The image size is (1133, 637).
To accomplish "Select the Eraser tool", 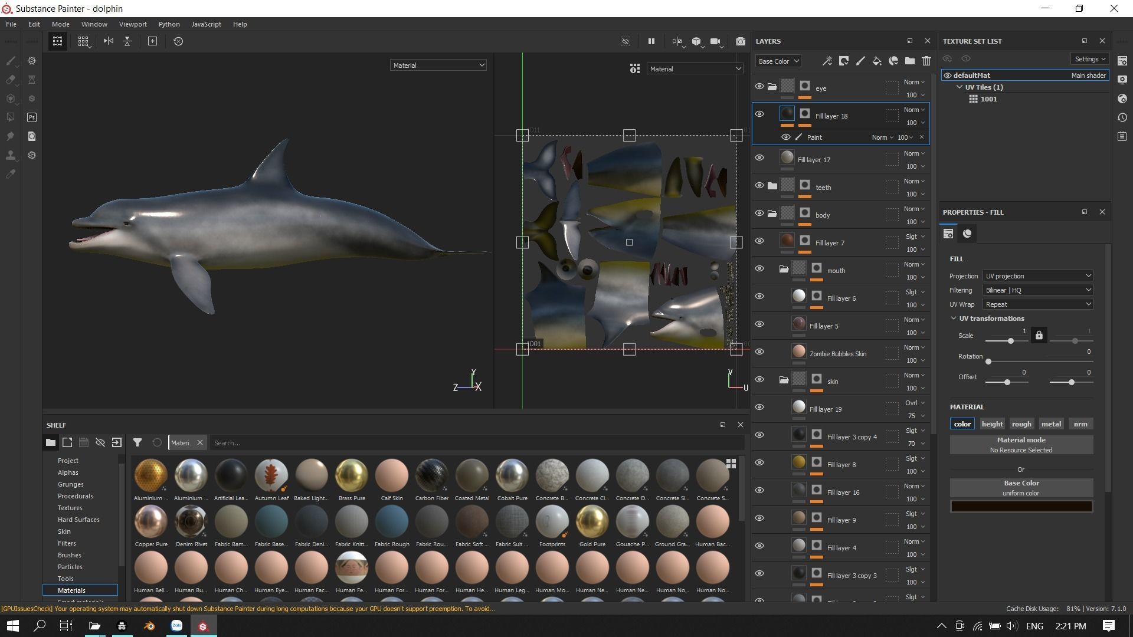I will coord(11,80).
